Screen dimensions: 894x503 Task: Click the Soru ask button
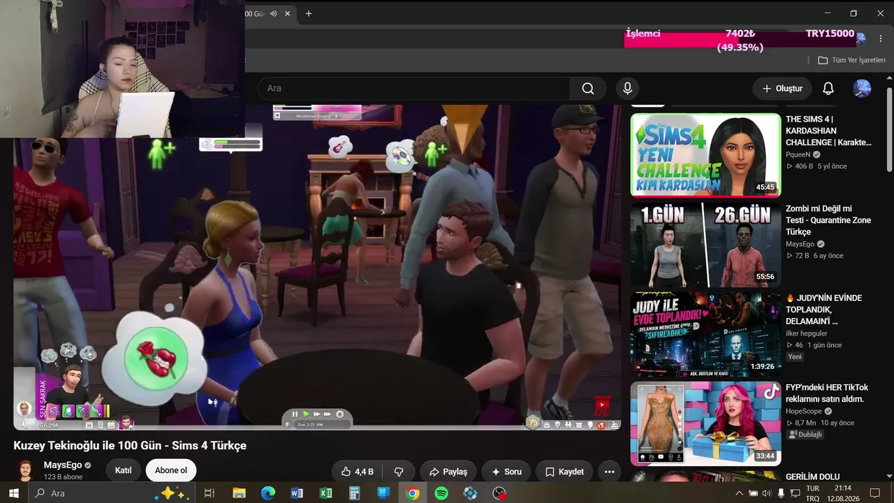pyautogui.click(x=506, y=472)
